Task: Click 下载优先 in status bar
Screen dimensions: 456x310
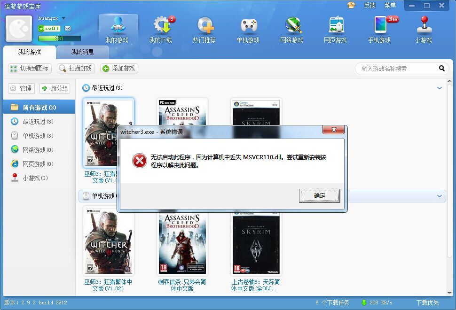Action: [427, 302]
